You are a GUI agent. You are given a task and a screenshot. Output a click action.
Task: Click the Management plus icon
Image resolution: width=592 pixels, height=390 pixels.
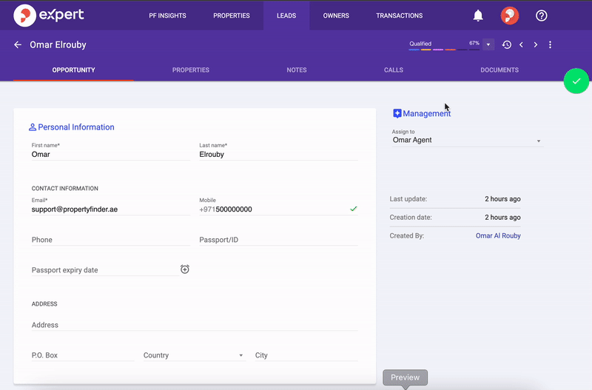coord(397,113)
